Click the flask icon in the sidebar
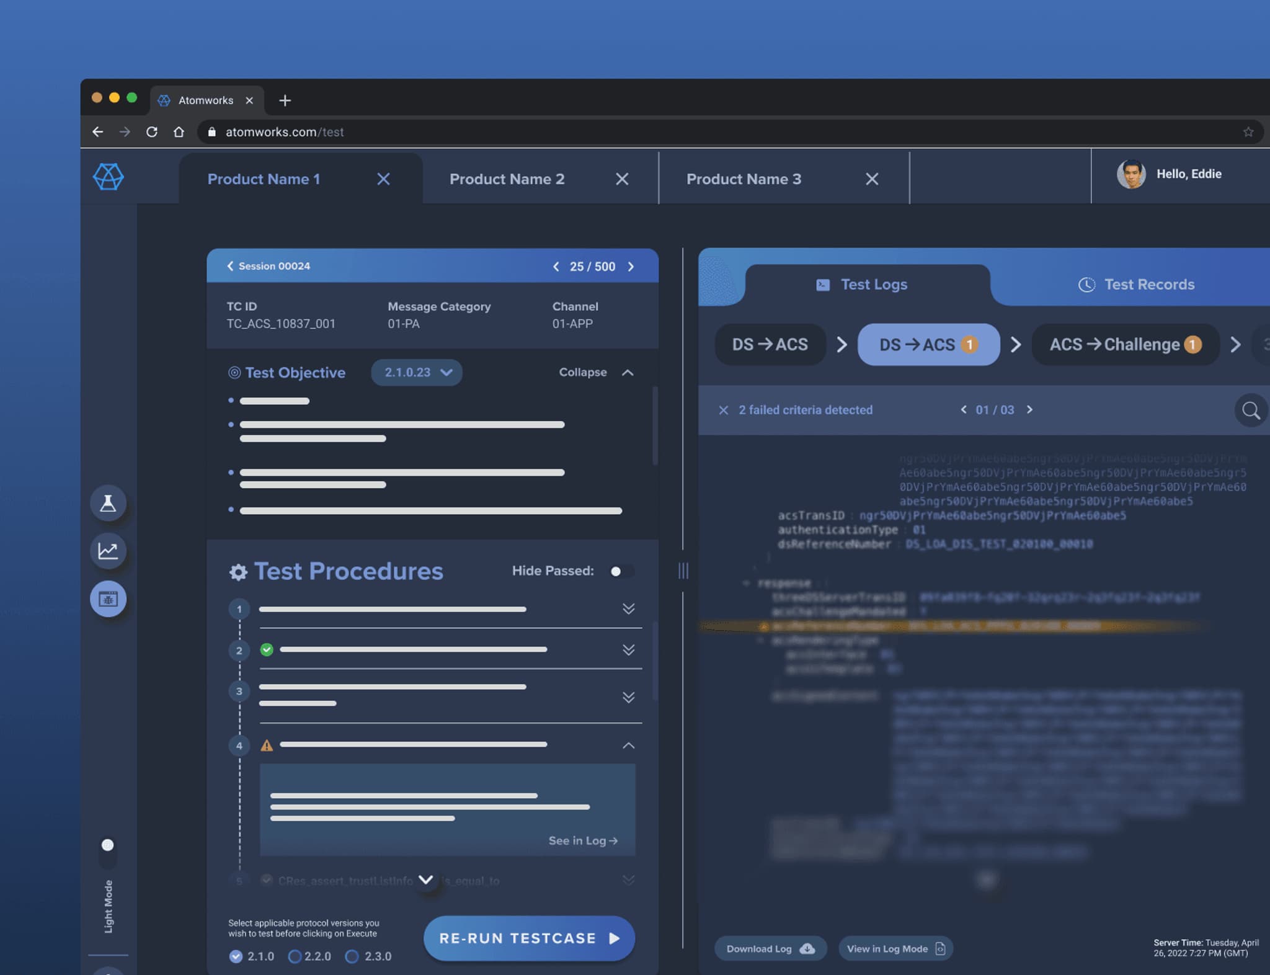Viewport: 1270px width, 975px height. tap(108, 503)
